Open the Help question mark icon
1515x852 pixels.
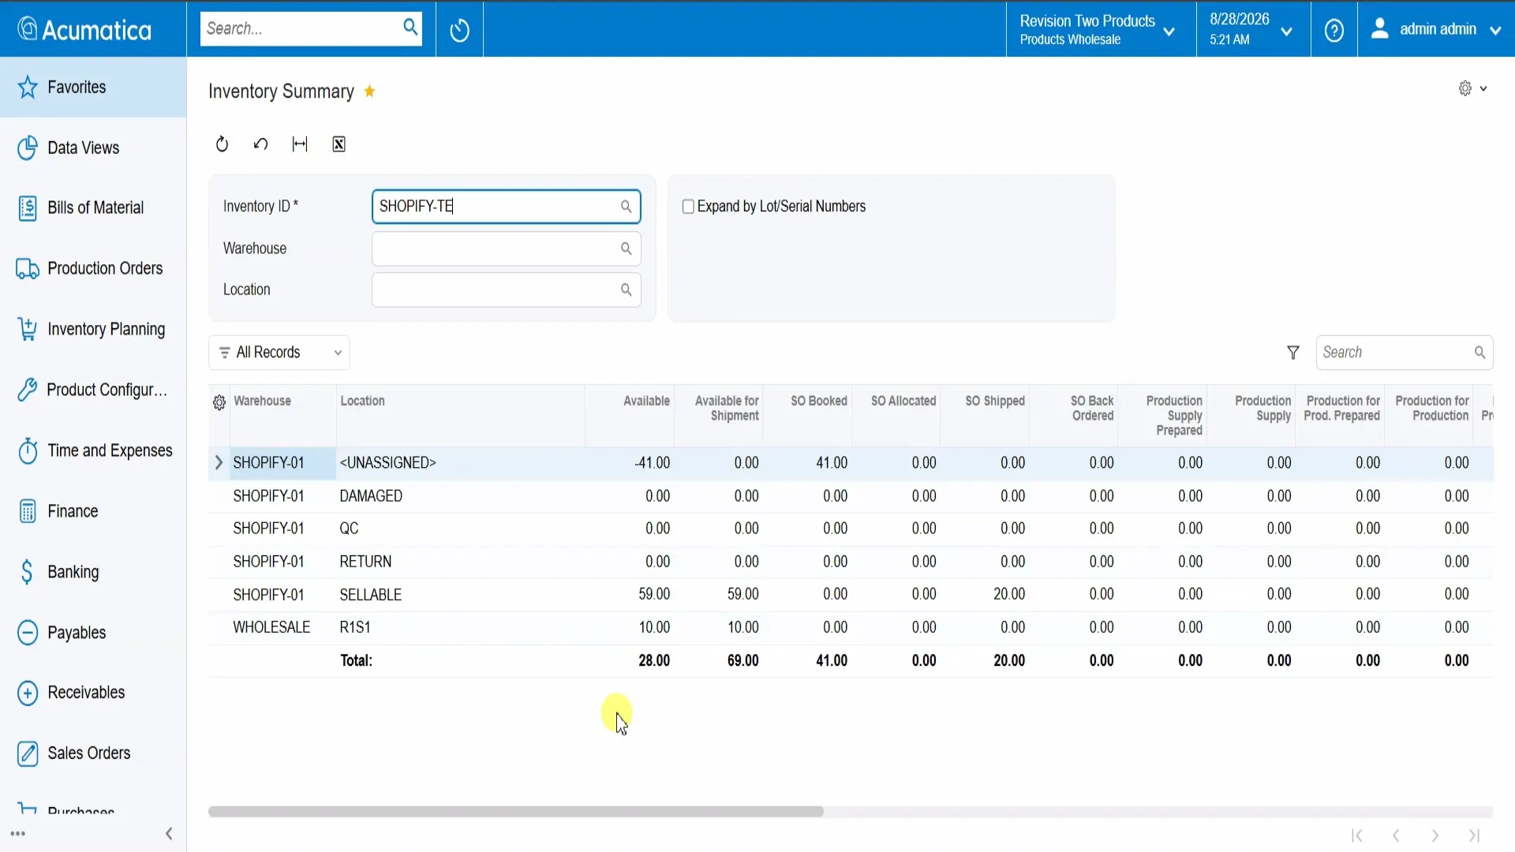point(1334,30)
